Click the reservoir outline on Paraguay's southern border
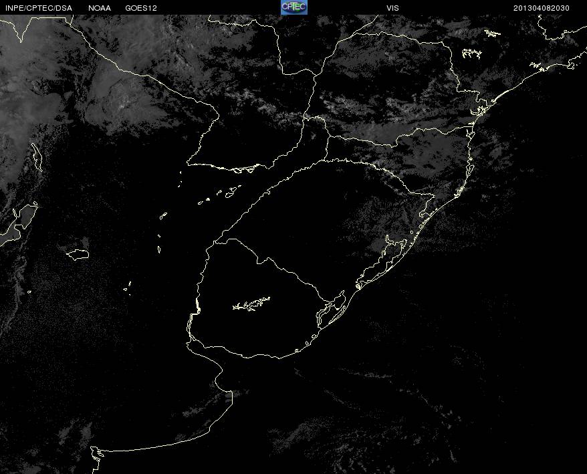The image size is (587, 474). [243, 169]
